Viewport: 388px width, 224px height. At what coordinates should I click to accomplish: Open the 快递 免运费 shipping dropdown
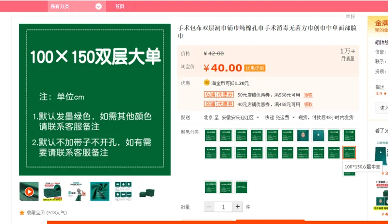coord(280,118)
